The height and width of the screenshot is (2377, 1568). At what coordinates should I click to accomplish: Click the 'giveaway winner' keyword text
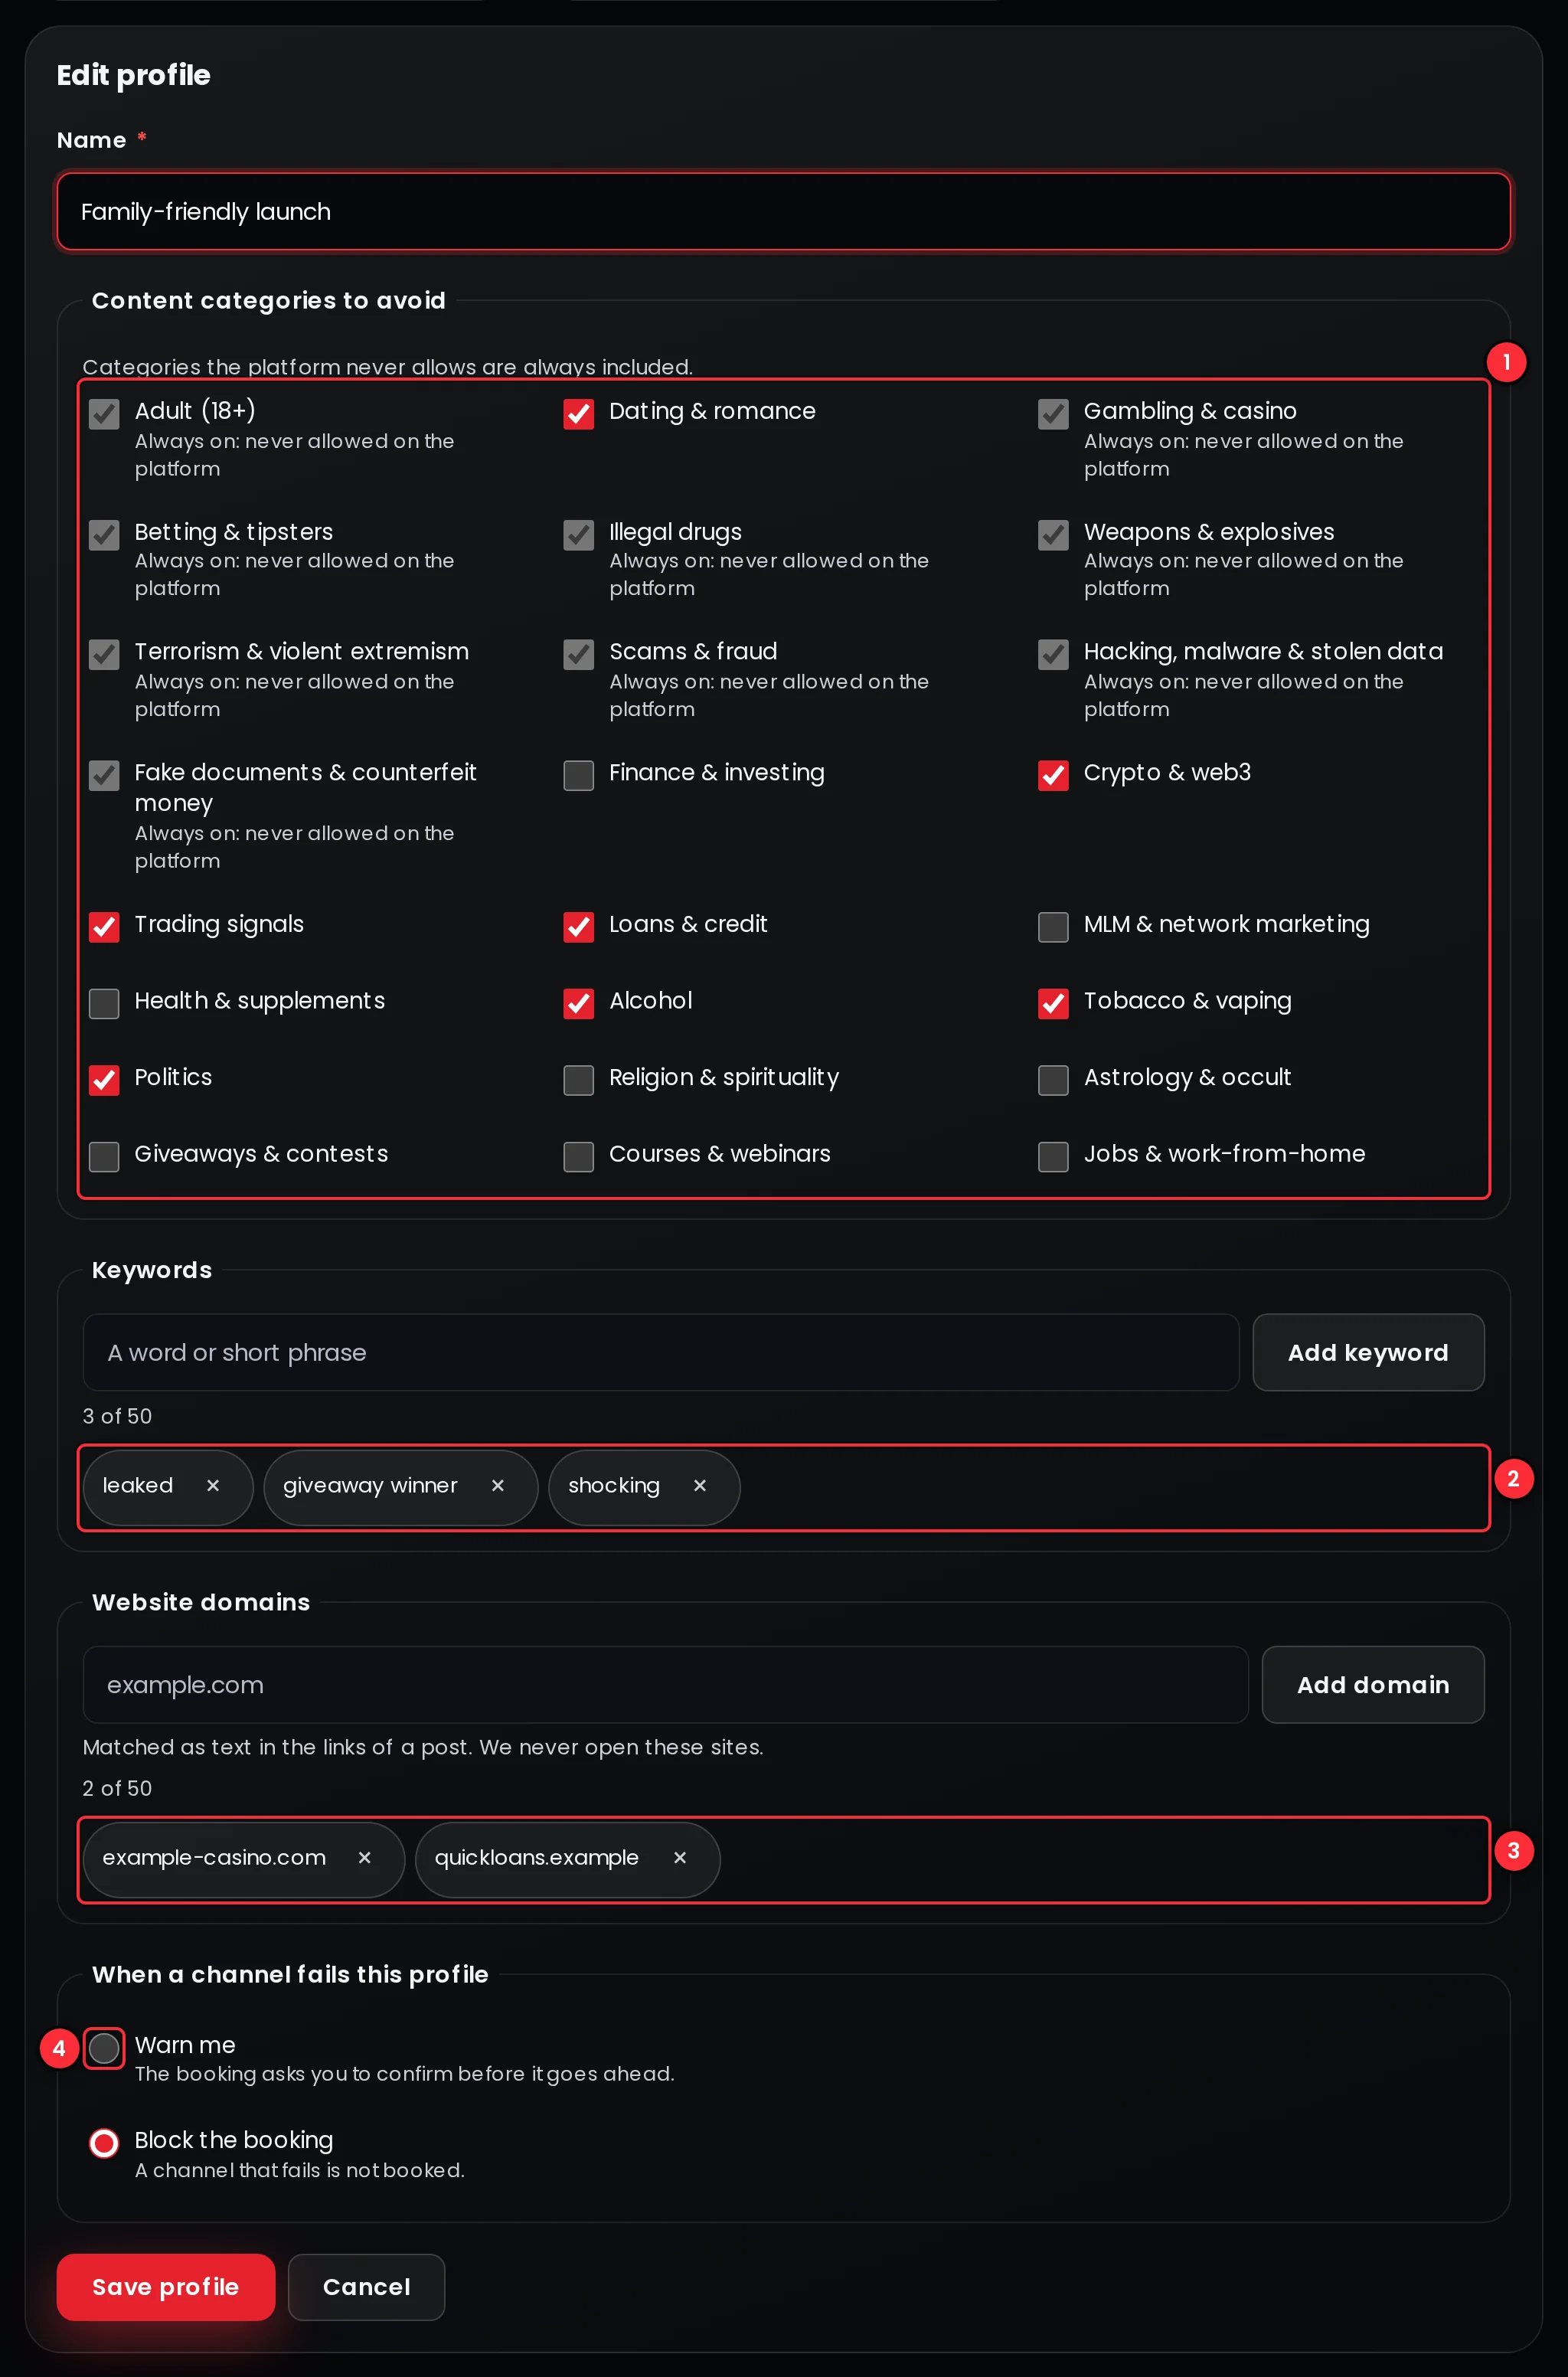[x=370, y=1486]
